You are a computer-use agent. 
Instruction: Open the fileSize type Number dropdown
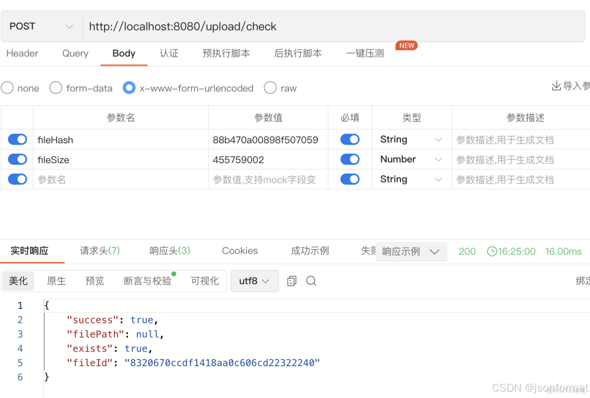(411, 159)
